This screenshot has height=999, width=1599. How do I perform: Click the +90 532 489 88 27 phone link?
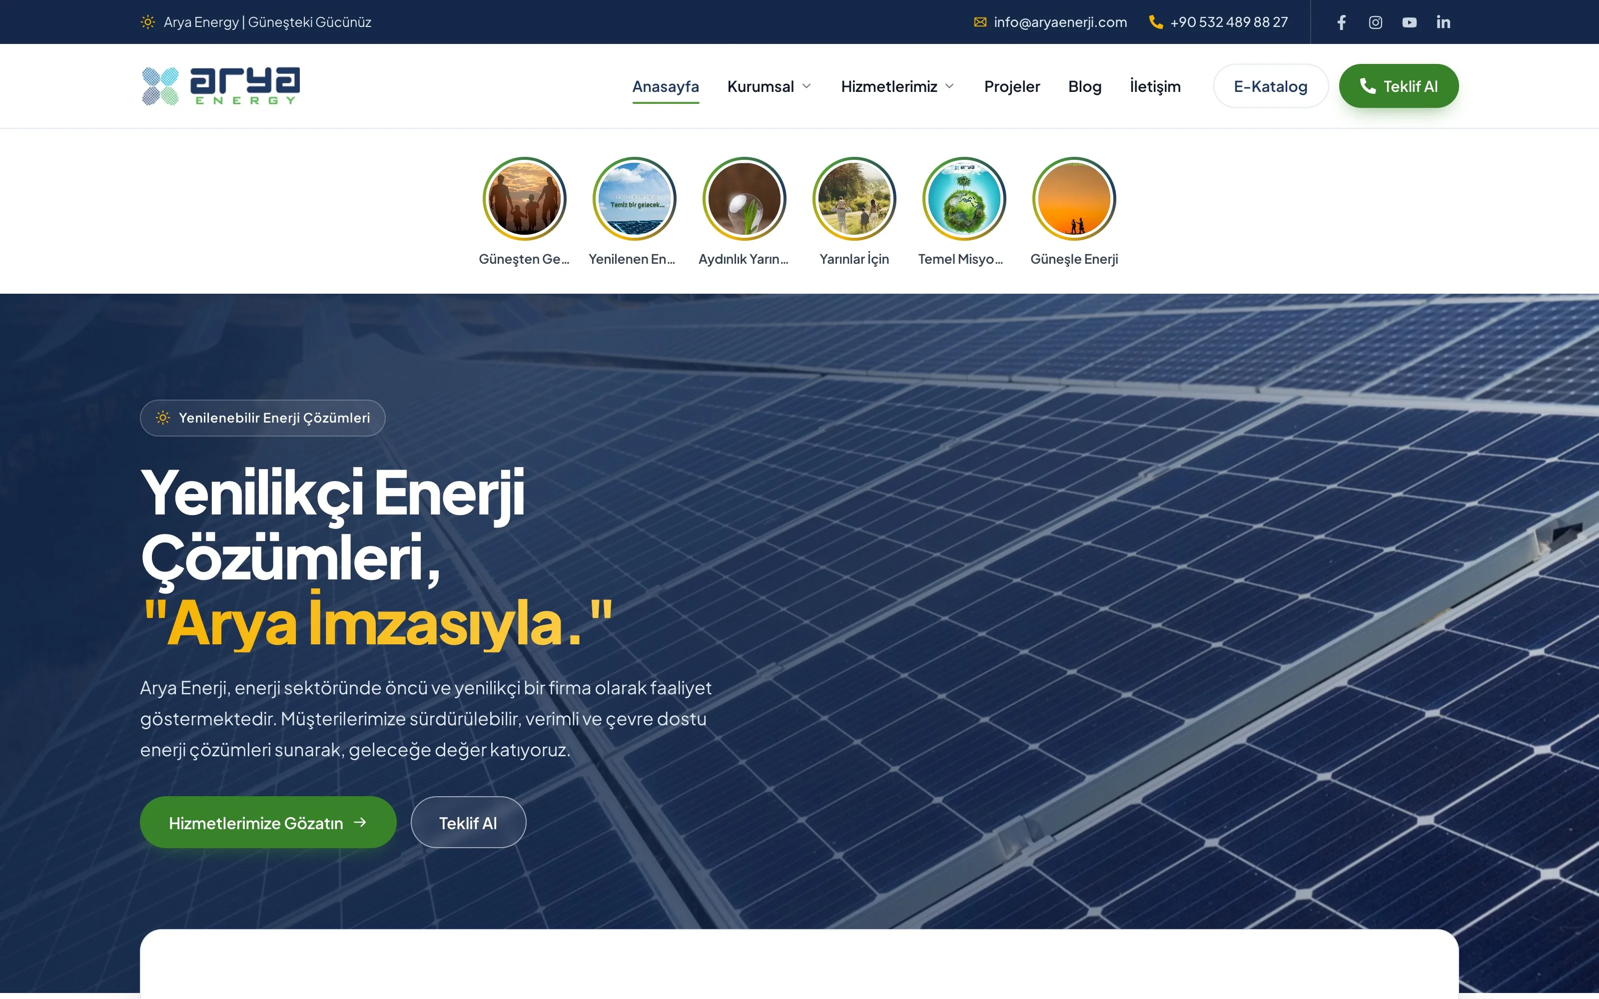click(1228, 22)
